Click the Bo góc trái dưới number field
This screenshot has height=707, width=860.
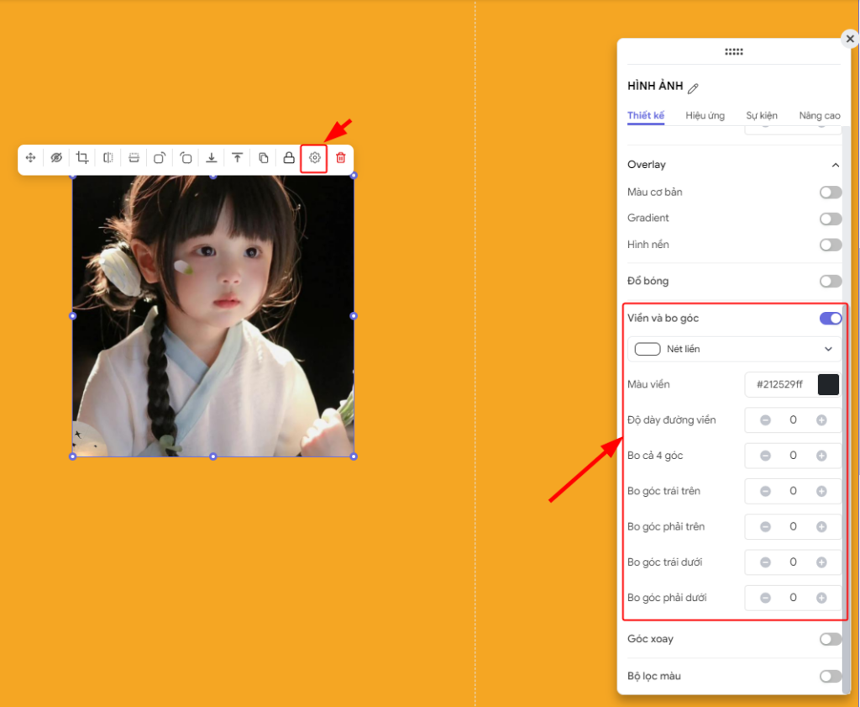(793, 562)
